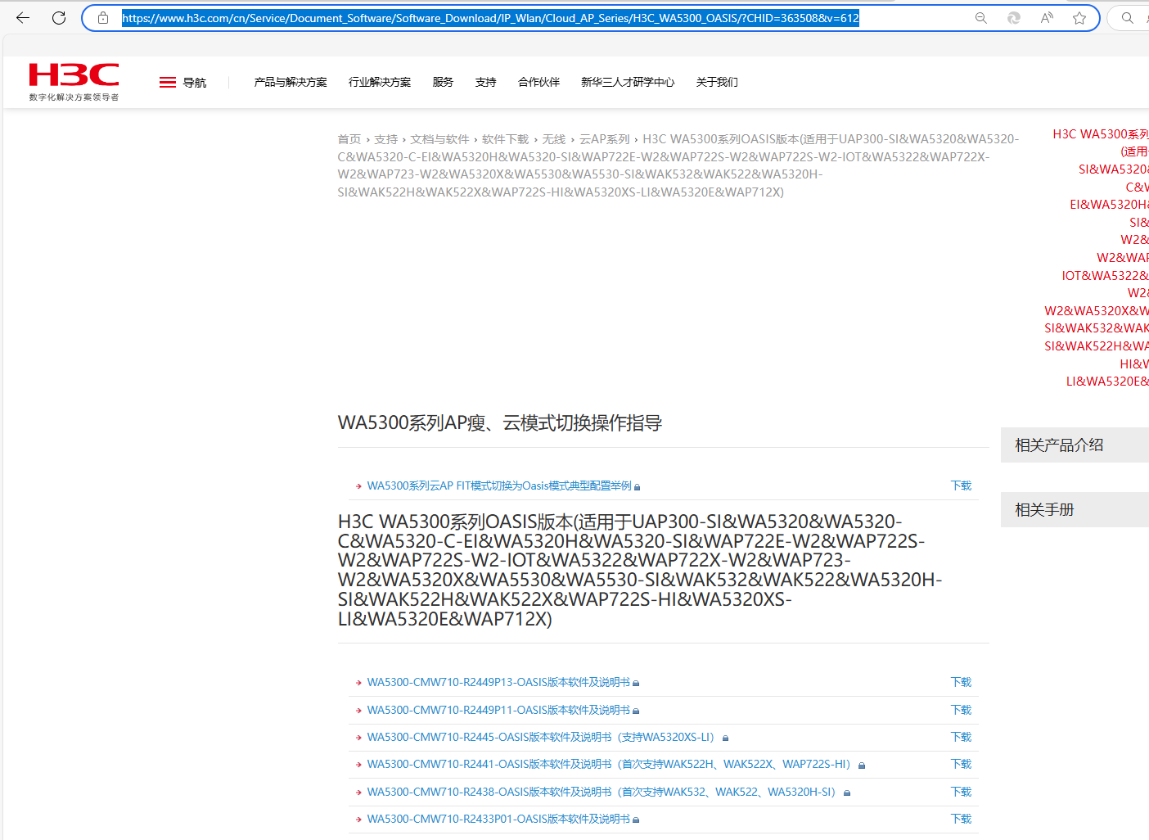Image resolution: width=1149 pixels, height=840 pixels.
Task: Open the R2445 OASIS software link (WA5320XS-LI)
Action: 541,737
